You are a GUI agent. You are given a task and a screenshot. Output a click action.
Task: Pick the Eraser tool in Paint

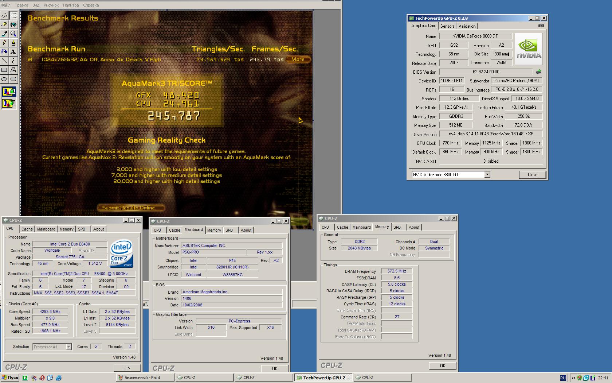4,24
